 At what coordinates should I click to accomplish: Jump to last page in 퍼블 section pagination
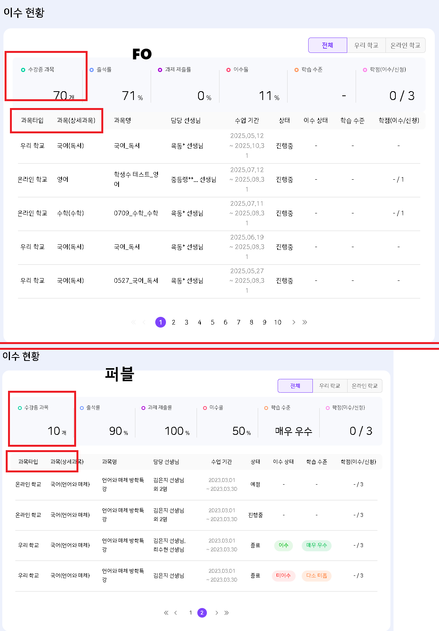point(227,613)
